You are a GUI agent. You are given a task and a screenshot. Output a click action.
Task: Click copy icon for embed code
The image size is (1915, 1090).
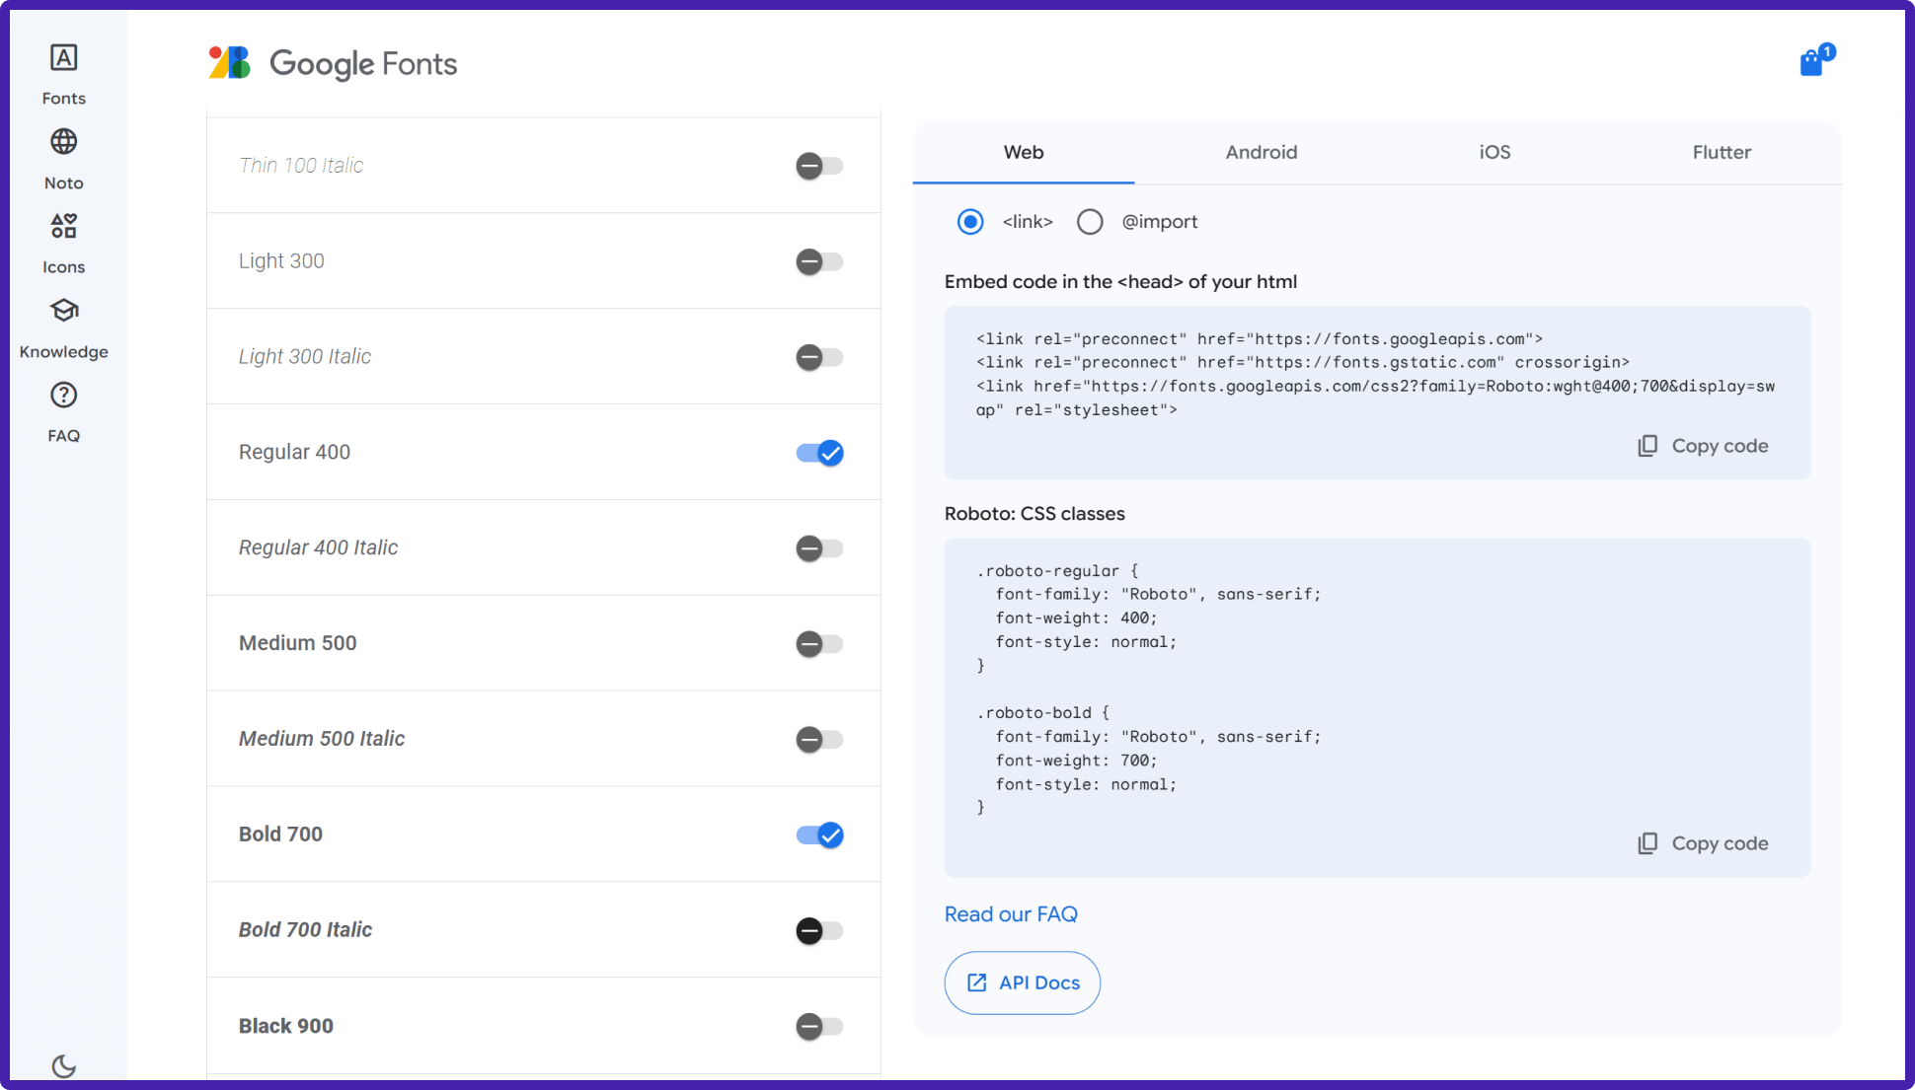click(x=1647, y=446)
